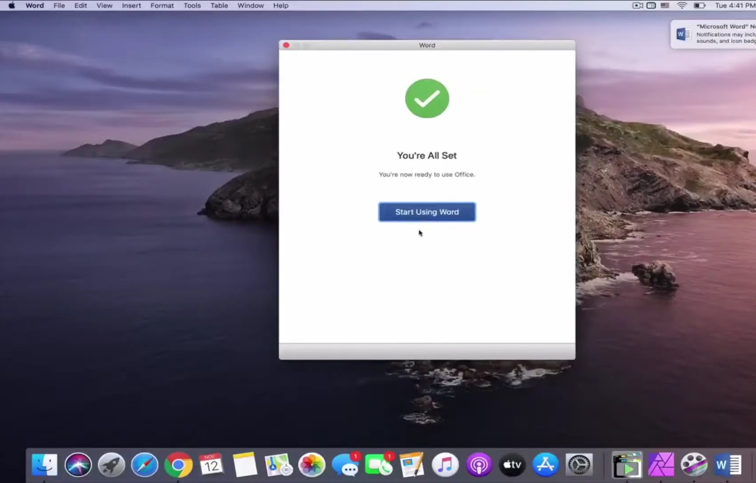756x483 pixels.
Task: Open the App Store from Dock
Action: tap(545, 465)
